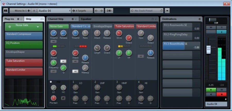This screenshot has width=232, height=111.
Task: Select Standard Compressor in the Strip list
Action: tap(24, 36)
